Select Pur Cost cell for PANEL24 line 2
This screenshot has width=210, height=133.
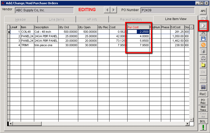click(138, 36)
